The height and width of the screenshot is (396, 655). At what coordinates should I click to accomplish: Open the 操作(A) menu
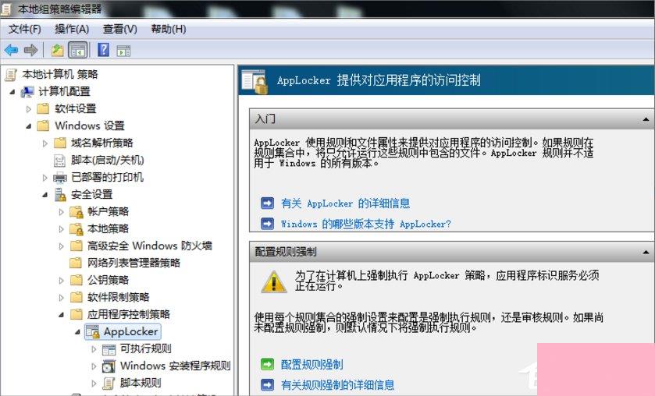[x=72, y=29]
